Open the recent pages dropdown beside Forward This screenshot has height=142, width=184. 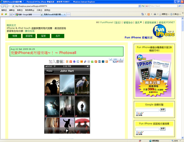10,6
